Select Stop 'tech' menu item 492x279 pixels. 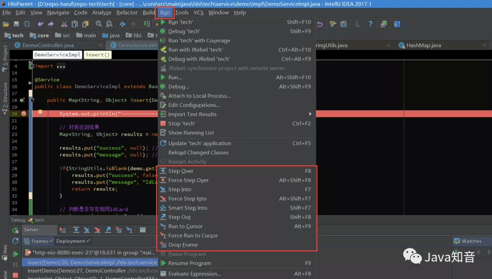tap(237, 123)
